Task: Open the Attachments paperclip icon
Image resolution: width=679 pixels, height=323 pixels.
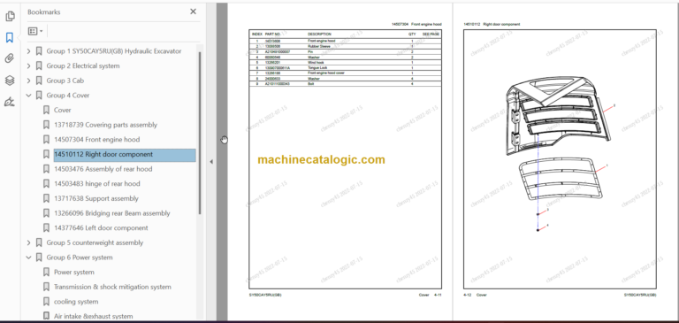Action: (x=10, y=59)
